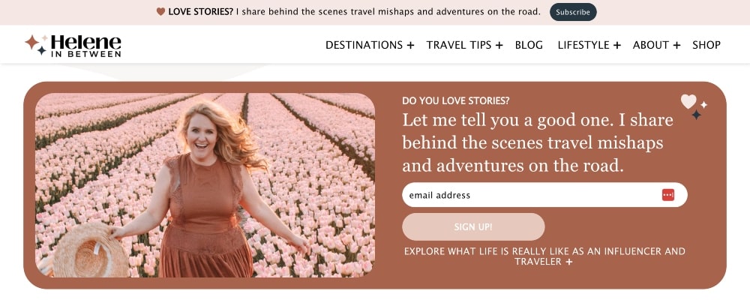
Task: Click the password manager icon in email field
Action: (x=667, y=195)
